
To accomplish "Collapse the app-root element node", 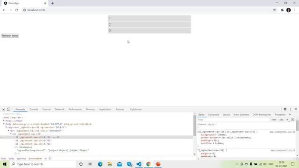I will pos(6,127).
